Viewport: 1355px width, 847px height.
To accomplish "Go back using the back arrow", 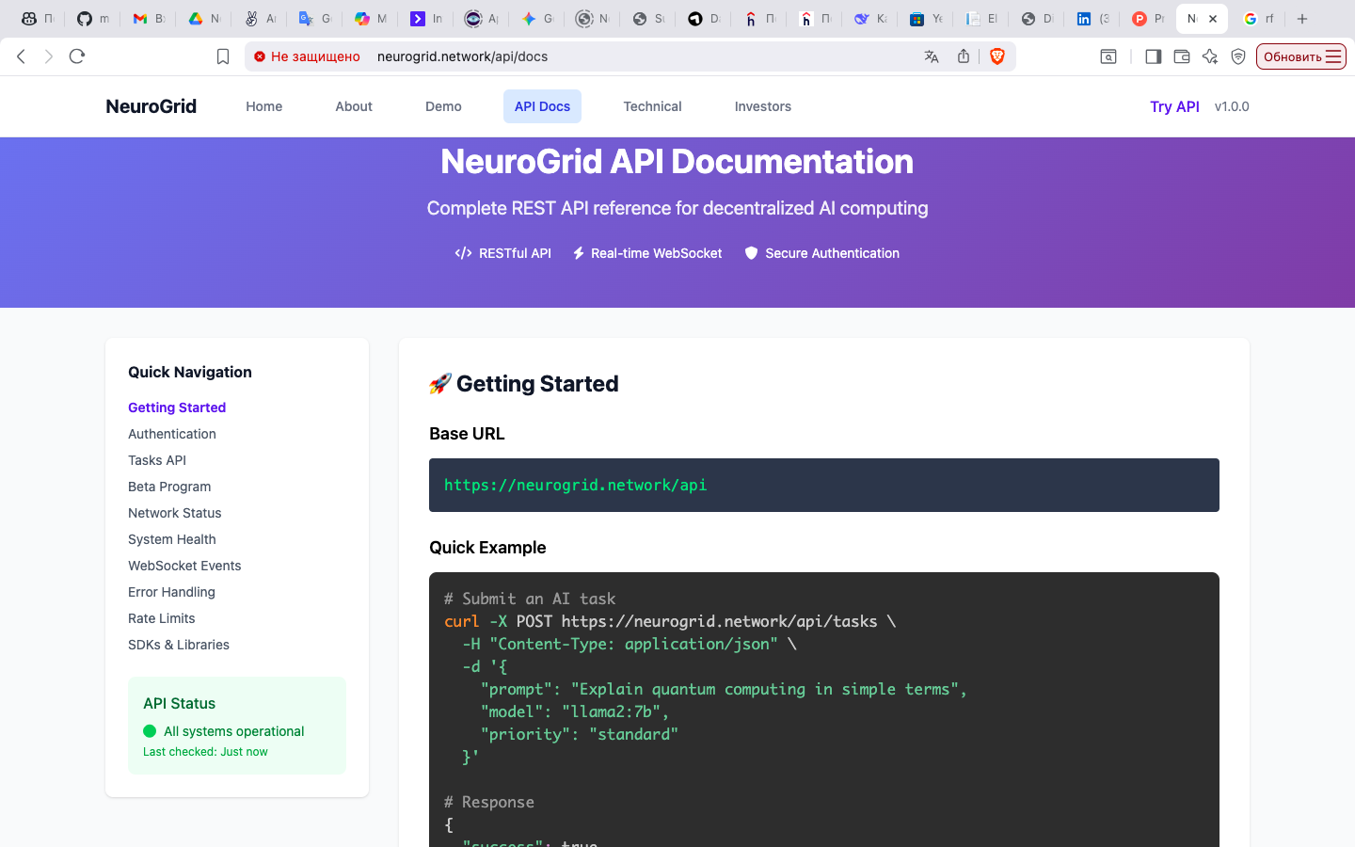I will (21, 56).
